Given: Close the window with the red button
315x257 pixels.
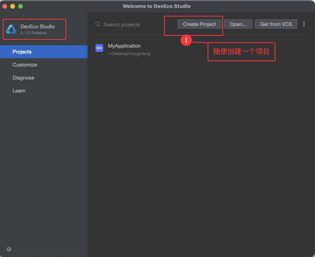Looking at the screenshot, I should tap(5, 6).
